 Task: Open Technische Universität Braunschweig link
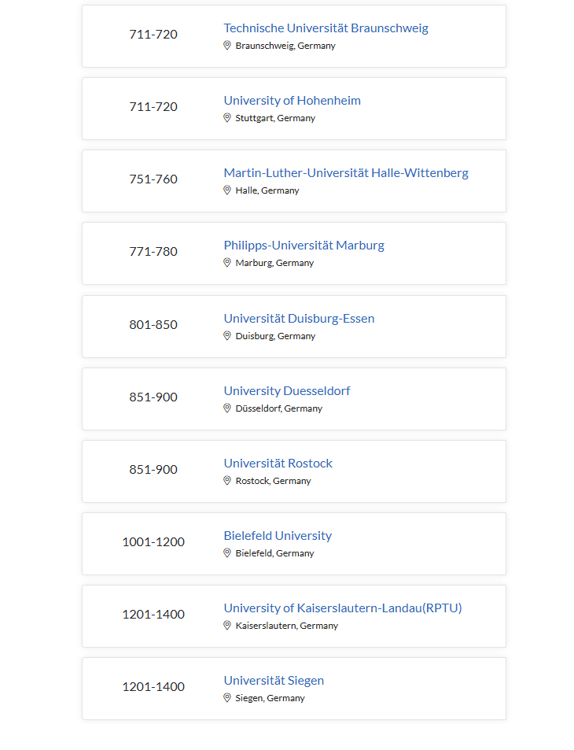click(326, 28)
